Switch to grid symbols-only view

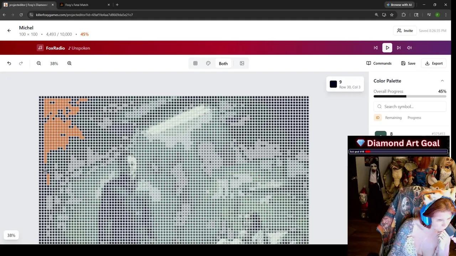coord(195,63)
